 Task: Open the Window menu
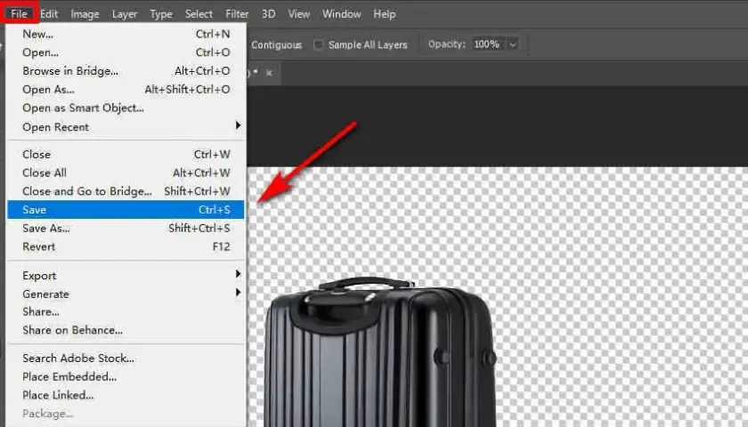coord(342,14)
